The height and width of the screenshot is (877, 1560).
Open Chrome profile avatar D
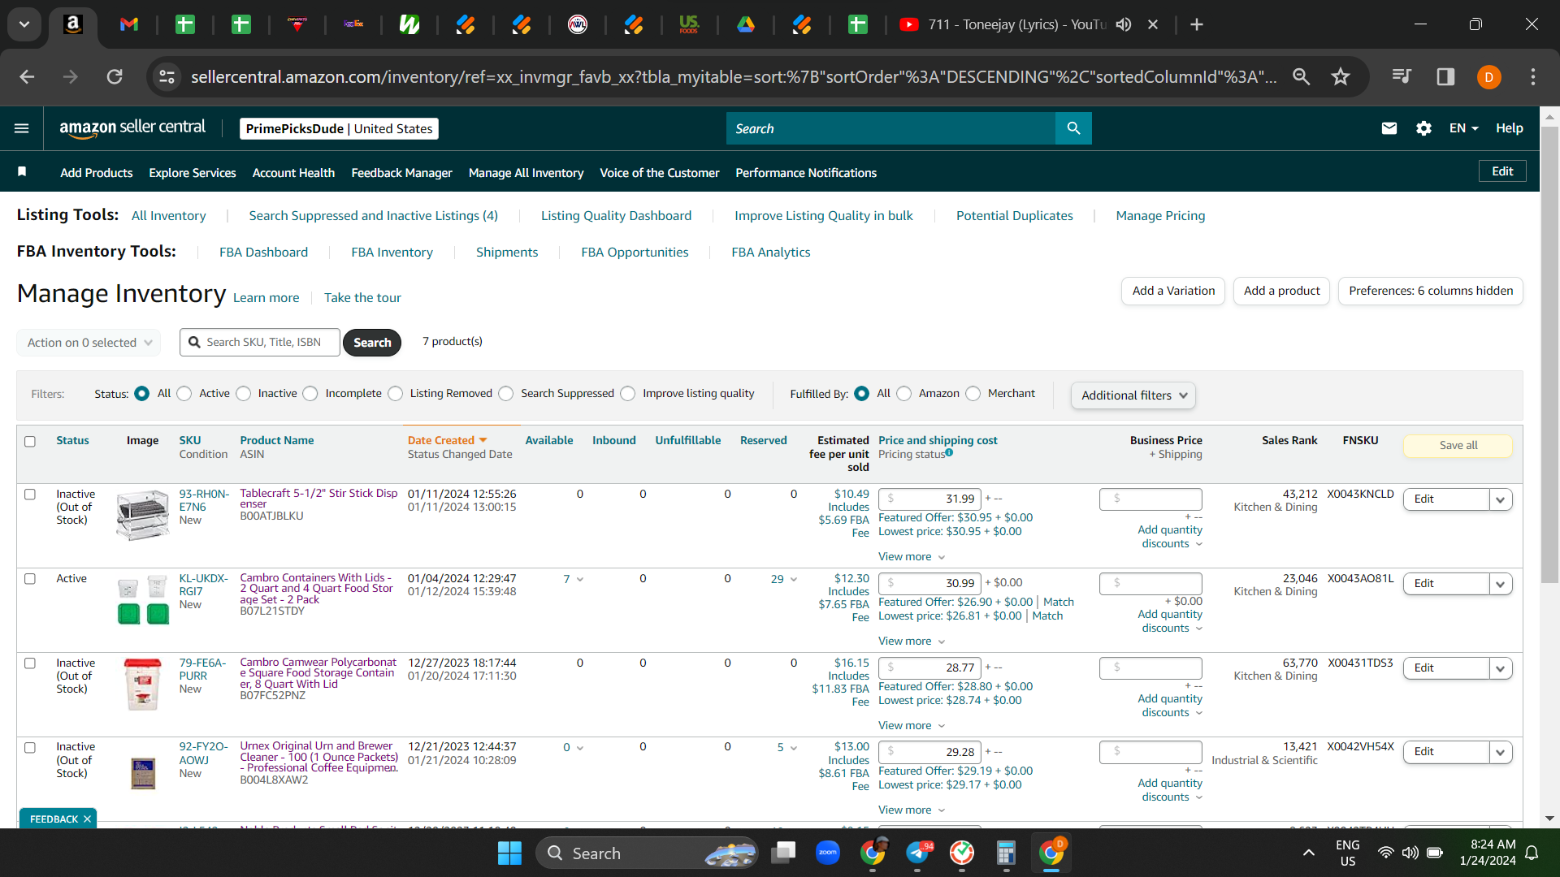tap(1488, 77)
